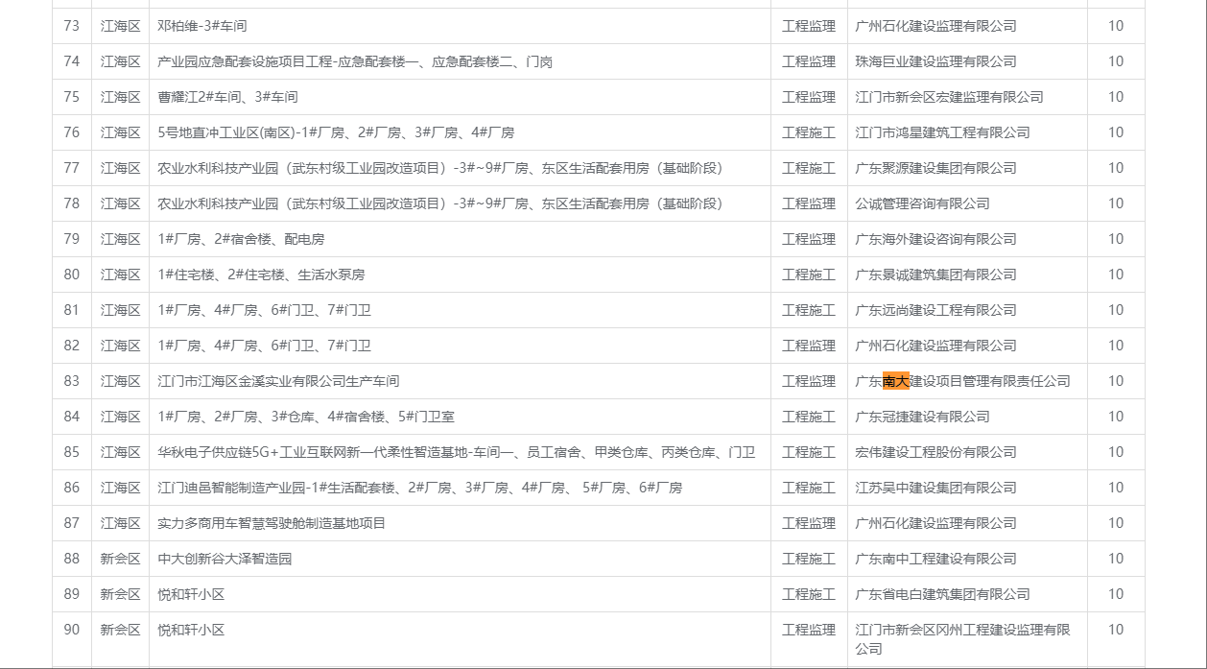Click row number 74

coord(72,61)
